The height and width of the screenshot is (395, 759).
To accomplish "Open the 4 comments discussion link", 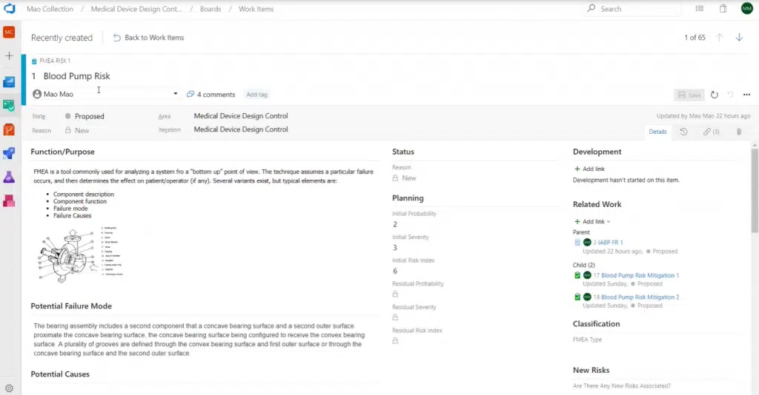I will point(211,95).
